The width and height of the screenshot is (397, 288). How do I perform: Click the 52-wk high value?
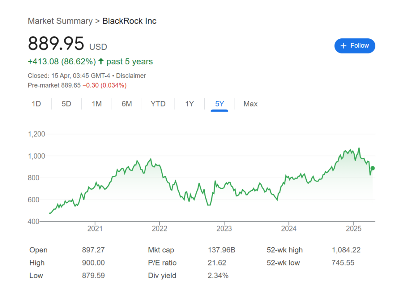346,250
